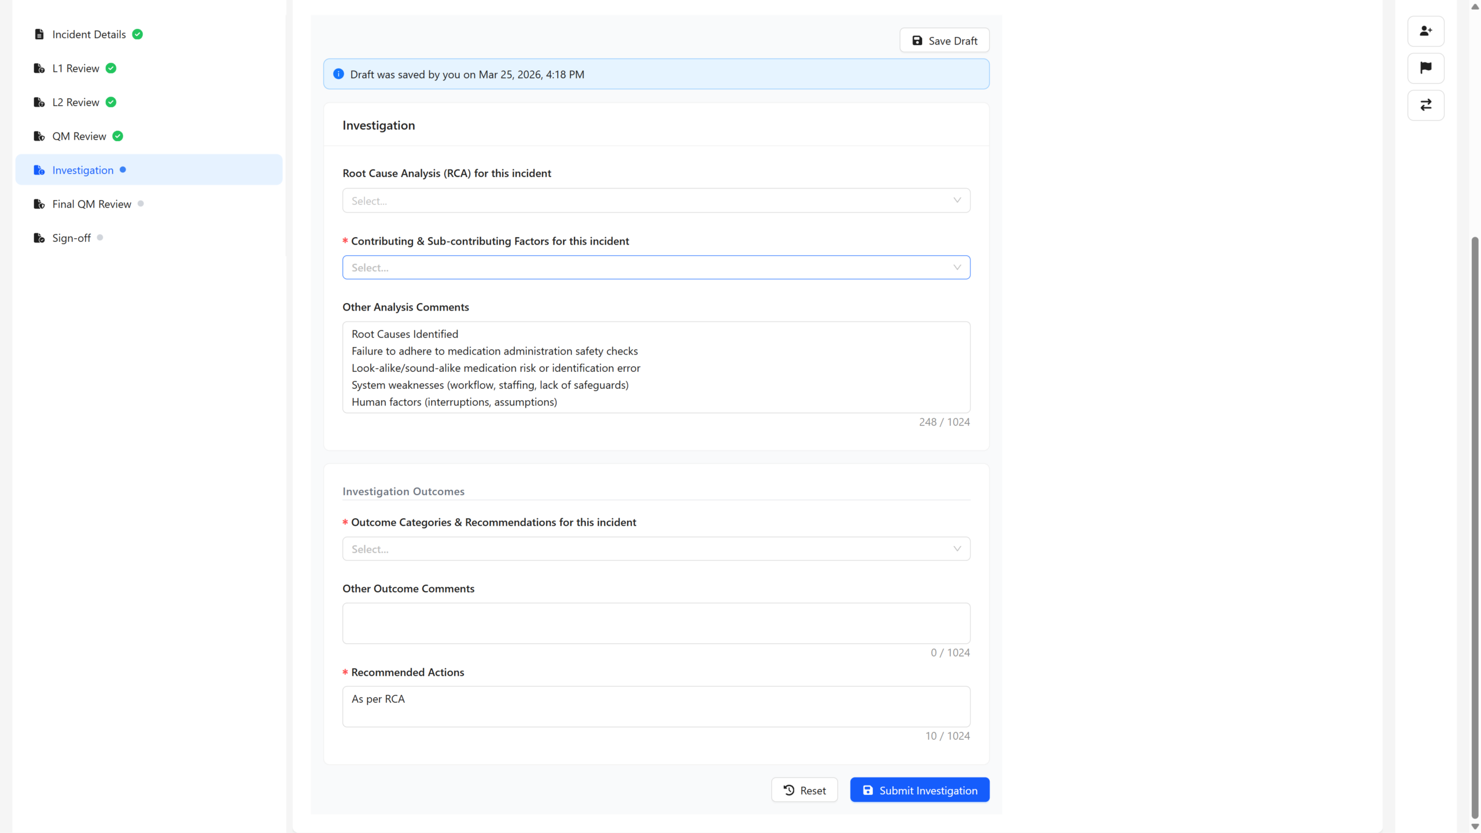Screen dimensions: 1481x833
Task: Click the Reset button
Action: pos(804,790)
